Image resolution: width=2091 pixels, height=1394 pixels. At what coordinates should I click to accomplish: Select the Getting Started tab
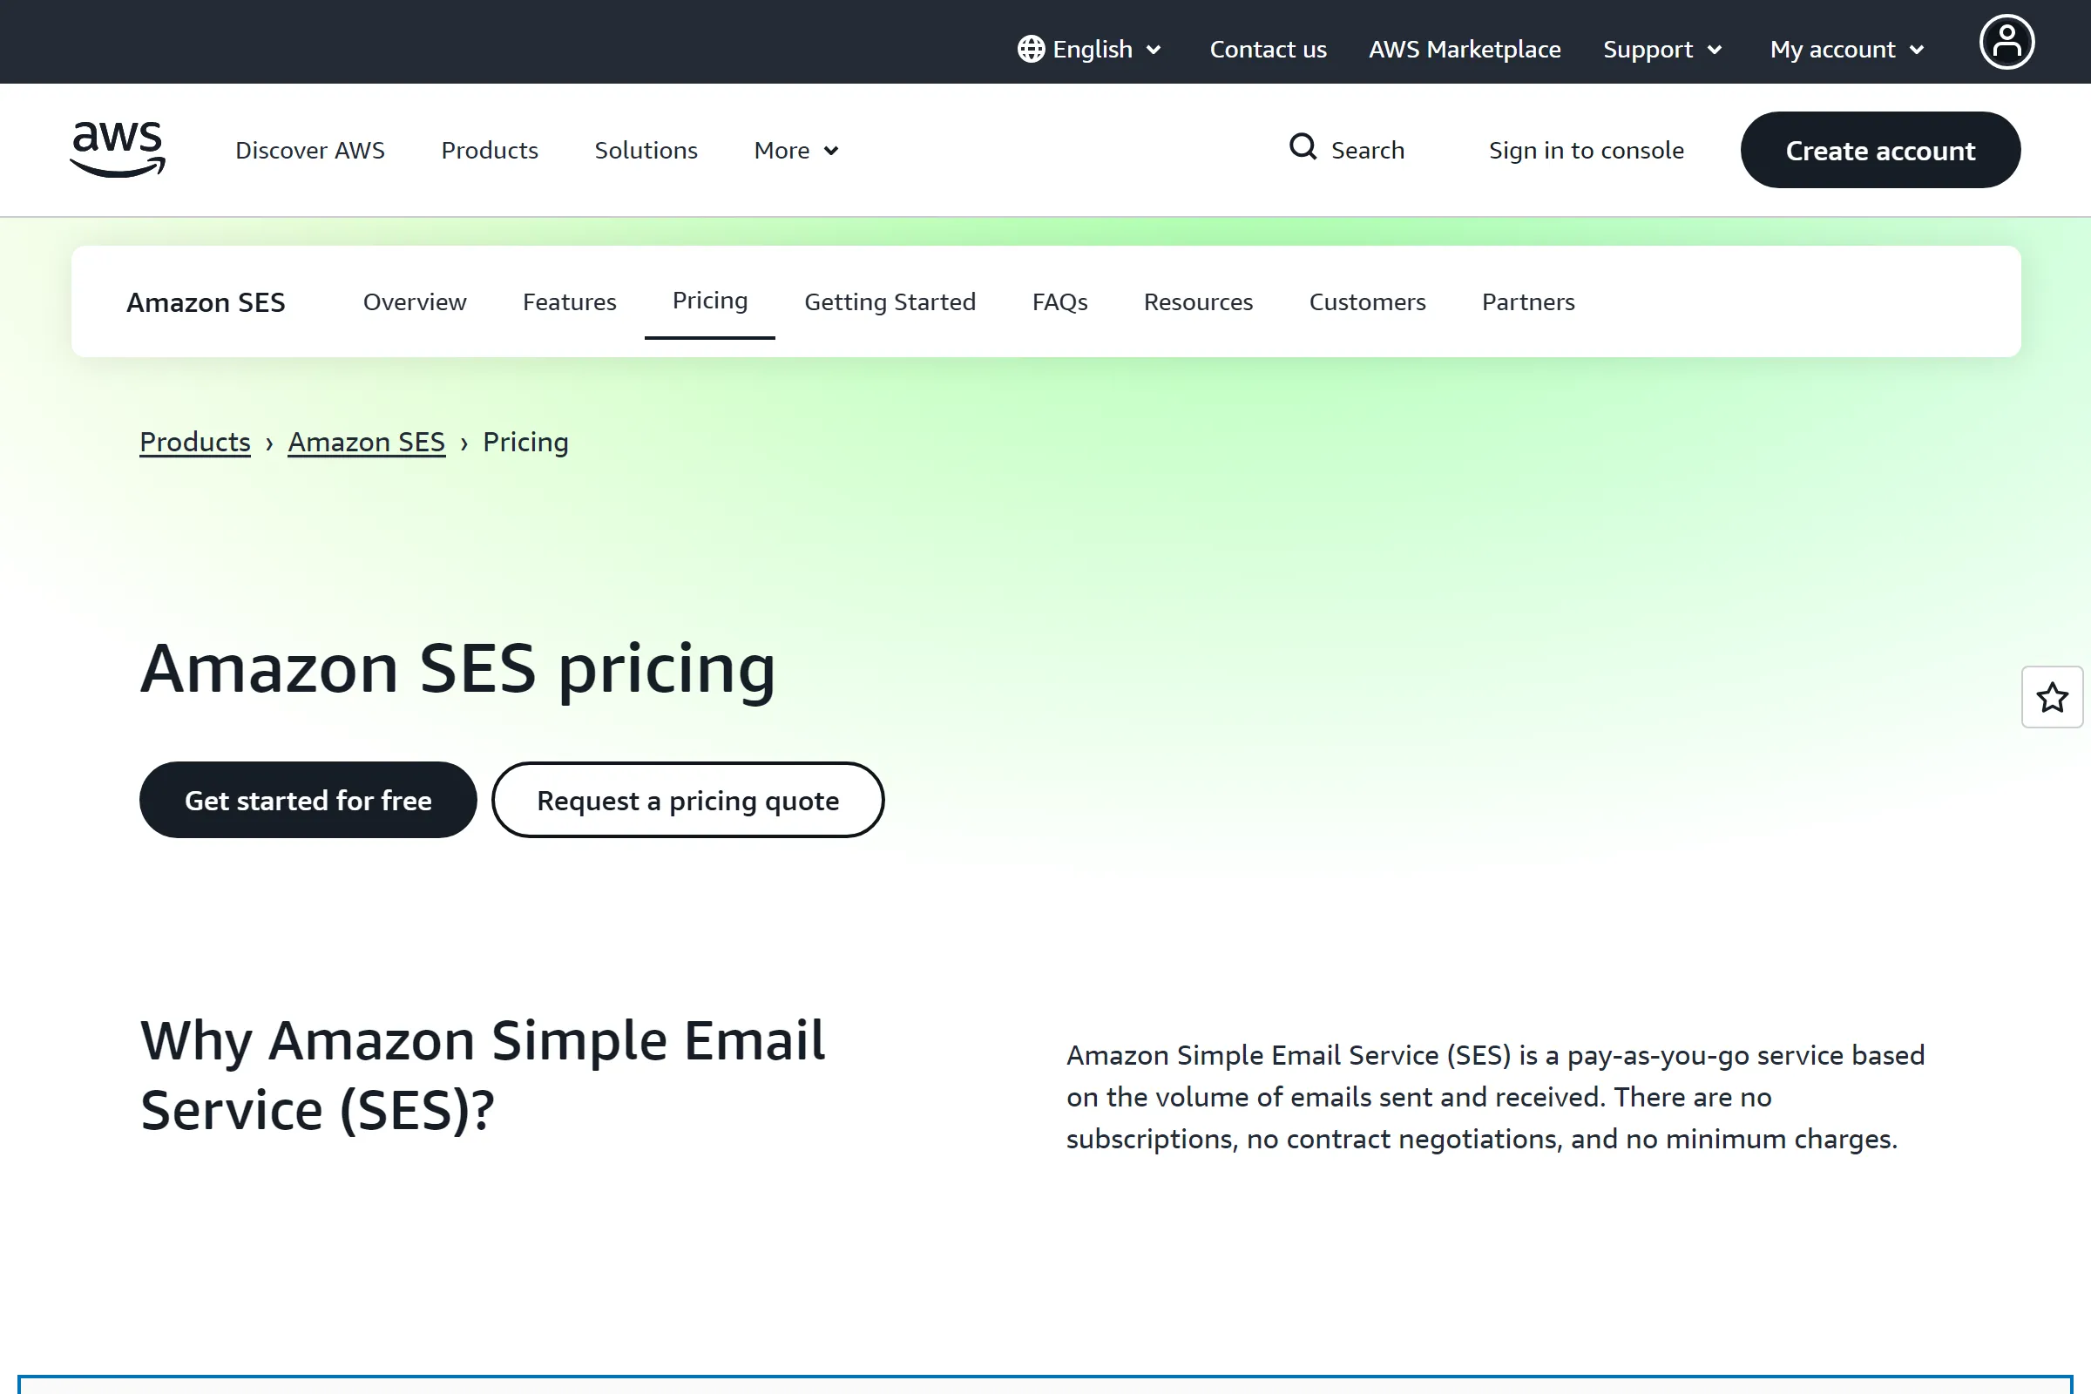coord(890,301)
